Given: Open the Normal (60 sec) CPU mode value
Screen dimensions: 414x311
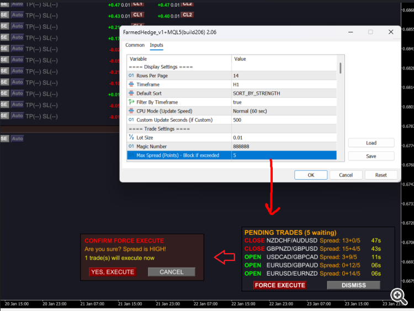Looking at the screenshot, I should (284, 111).
